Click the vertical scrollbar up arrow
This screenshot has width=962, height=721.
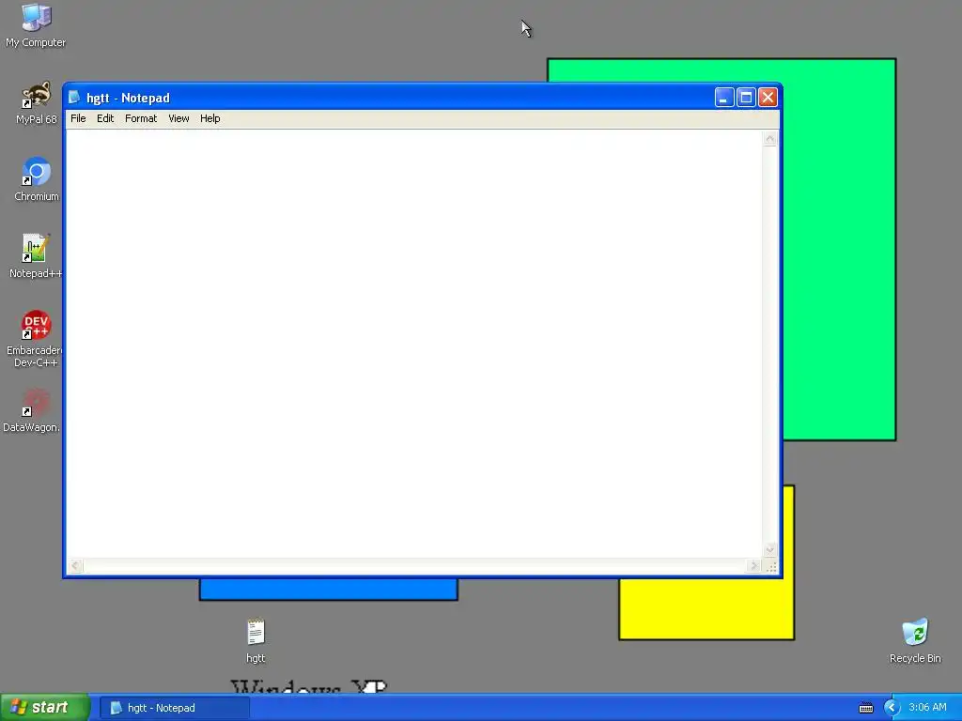pyautogui.click(x=770, y=139)
